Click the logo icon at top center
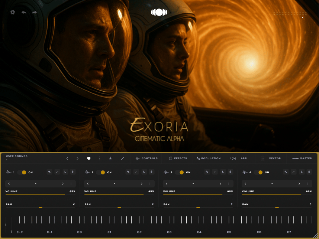The image size is (319, 239). tap(159, 12)
